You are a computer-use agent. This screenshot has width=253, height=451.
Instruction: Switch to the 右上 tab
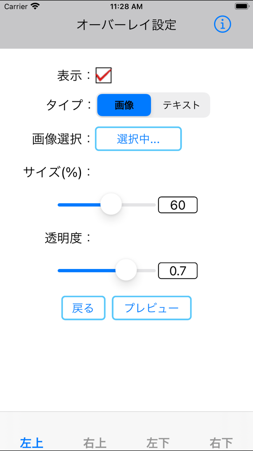click(95, 442)
